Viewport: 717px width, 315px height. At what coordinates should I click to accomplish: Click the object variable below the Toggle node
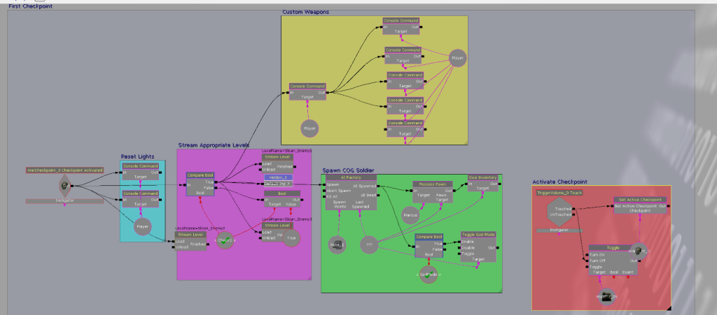(607, 298)
